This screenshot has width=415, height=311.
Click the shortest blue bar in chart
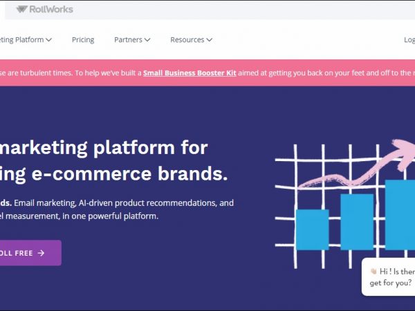coord(312,229)
